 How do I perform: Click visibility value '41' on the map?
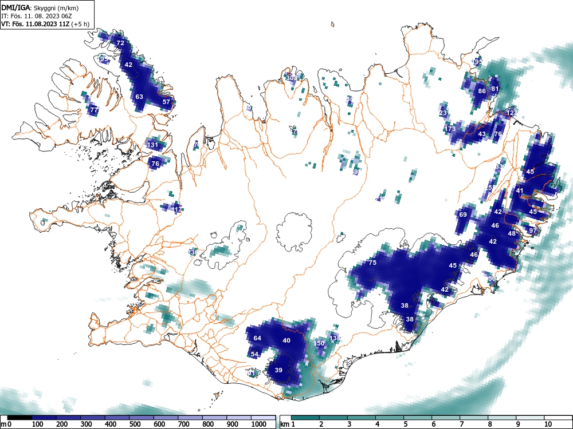520,190
